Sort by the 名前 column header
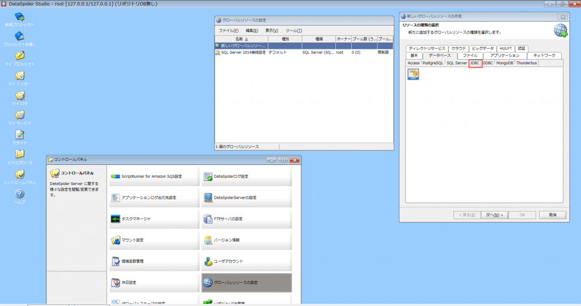This screenshot has width=581, height=306. pos(241,39)
